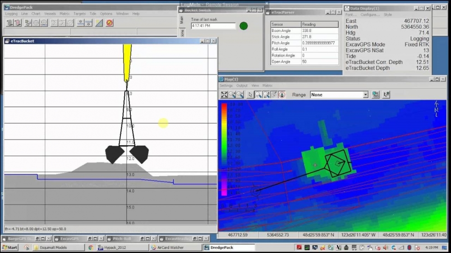Open the Help menu
This screenshot has height=253, width=451.
tap(136, 14)
